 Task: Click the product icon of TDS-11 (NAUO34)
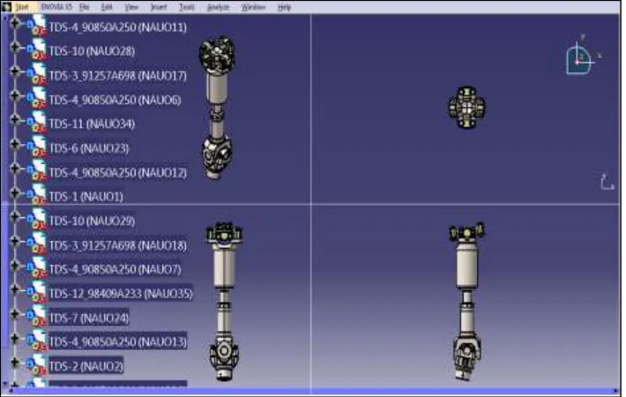click(37, 123)
